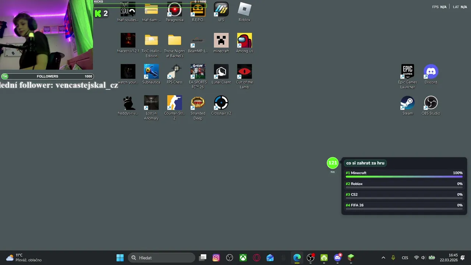Open Discord from the taskbar
Screen dimensions: 471x265
(337, 258)
